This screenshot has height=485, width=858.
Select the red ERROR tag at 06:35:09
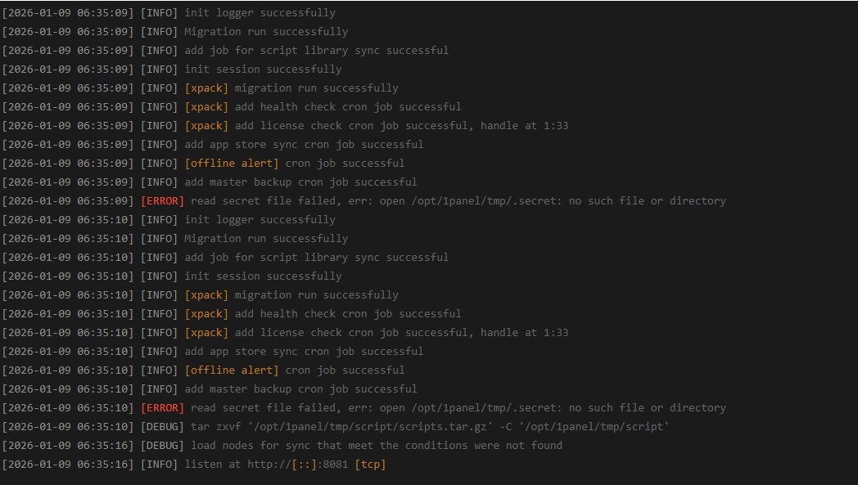[162, 201]
